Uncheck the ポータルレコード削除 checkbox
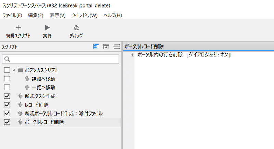This screenshot has height=149, width=274. tap(7, 122)
